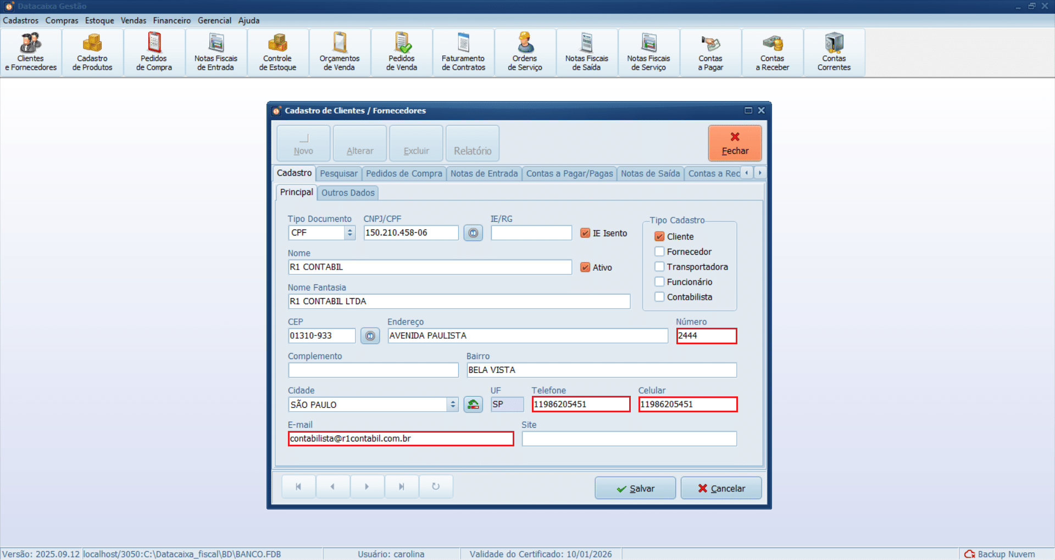Open Contas a Pagar icon
Screen dimensions: 1055x560
[710, 53]
